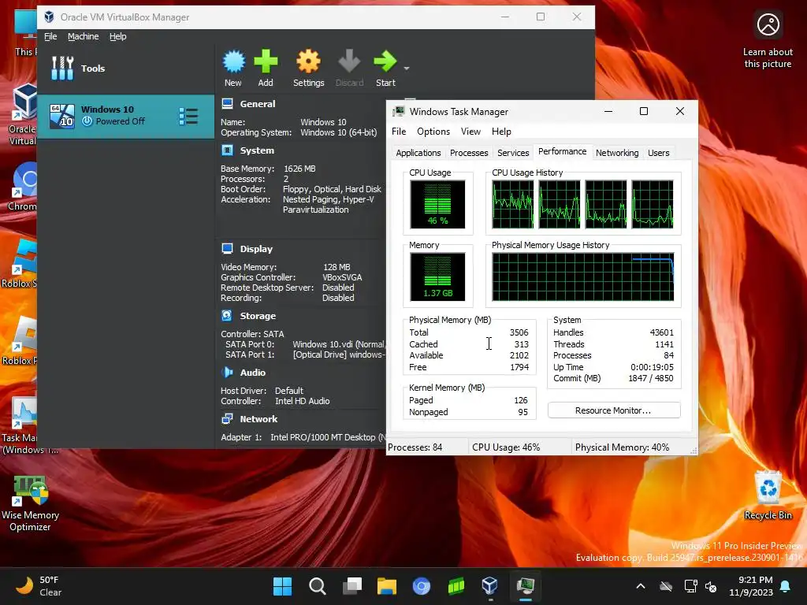Open the Windows Start menu button
Image resolution: width=807 pixels, height=605 pixels.
(282, 586)
